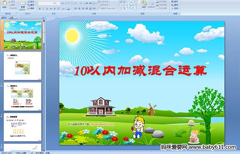The image size is (240, 154).
Task: Click the Find binoculars icon
Action: 172,1
